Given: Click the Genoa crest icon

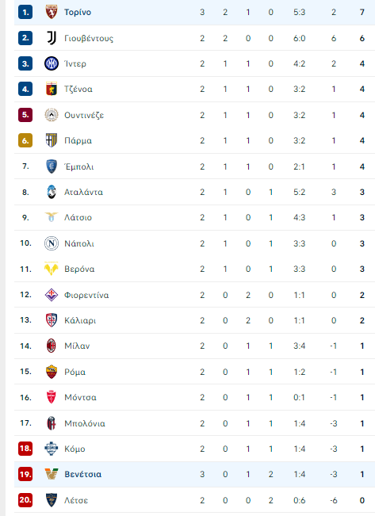Looking at the screenshot, I should pos(52,89).
